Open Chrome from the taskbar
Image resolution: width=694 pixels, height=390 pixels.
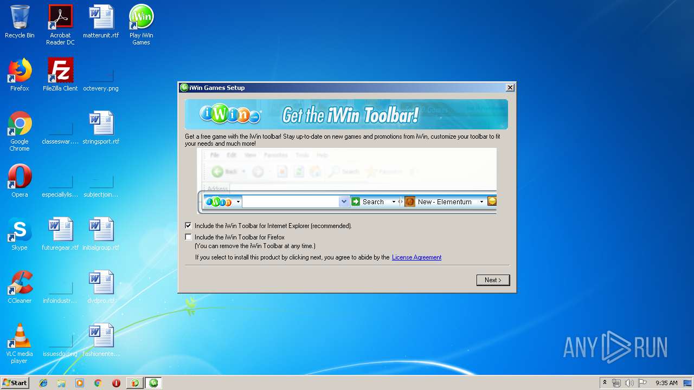tap(98, 383)
